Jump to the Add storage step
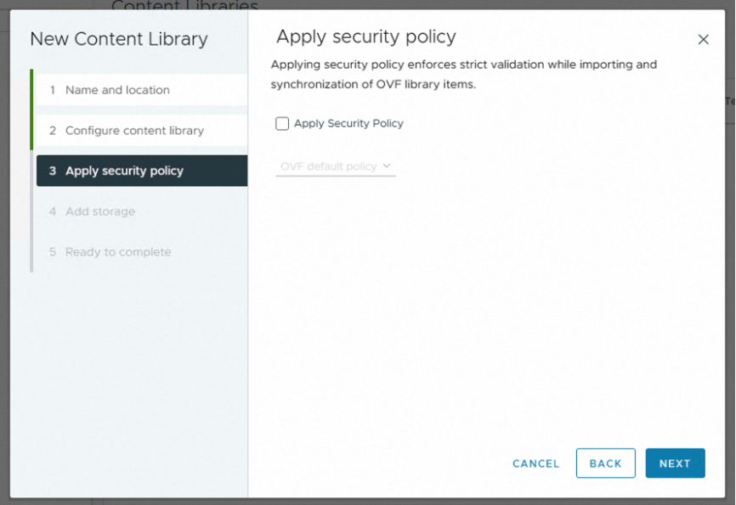 pyautogui.click(x=100, y=211)
